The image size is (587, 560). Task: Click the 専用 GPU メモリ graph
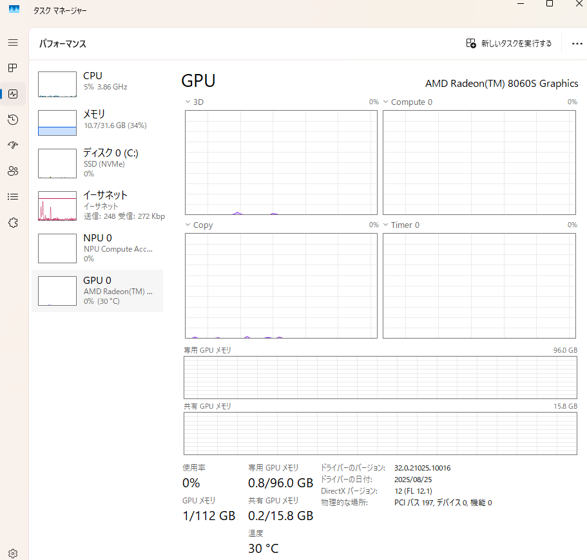click(380, 377)
